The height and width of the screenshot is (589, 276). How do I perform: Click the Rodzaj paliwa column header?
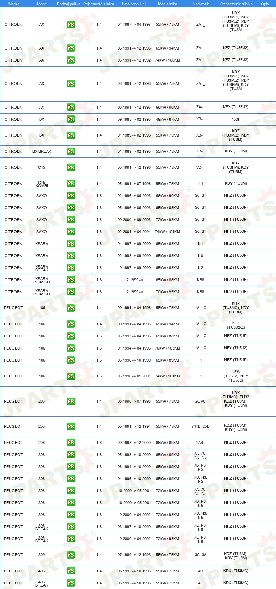click(68, 4)
